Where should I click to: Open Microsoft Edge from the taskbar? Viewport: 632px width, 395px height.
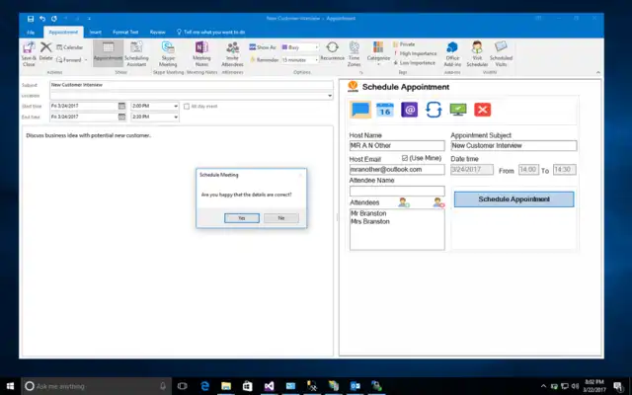(x=204, y=386)
